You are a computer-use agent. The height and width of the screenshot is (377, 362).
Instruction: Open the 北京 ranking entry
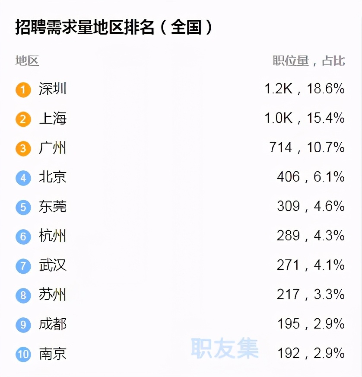coord(52,178)
